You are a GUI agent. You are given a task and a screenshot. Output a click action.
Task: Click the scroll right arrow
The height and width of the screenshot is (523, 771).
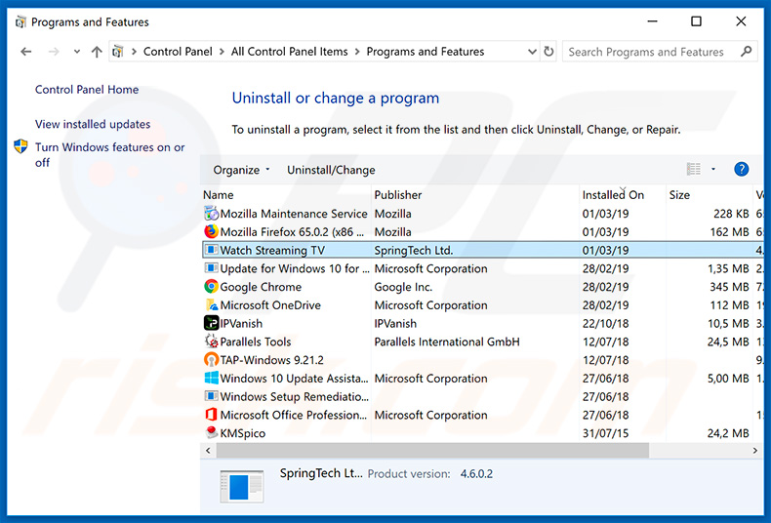(754, 450)
